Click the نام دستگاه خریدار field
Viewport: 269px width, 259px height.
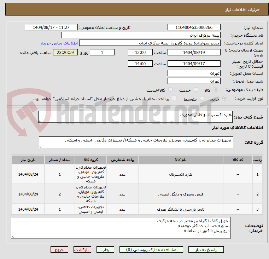coord(141,35)
